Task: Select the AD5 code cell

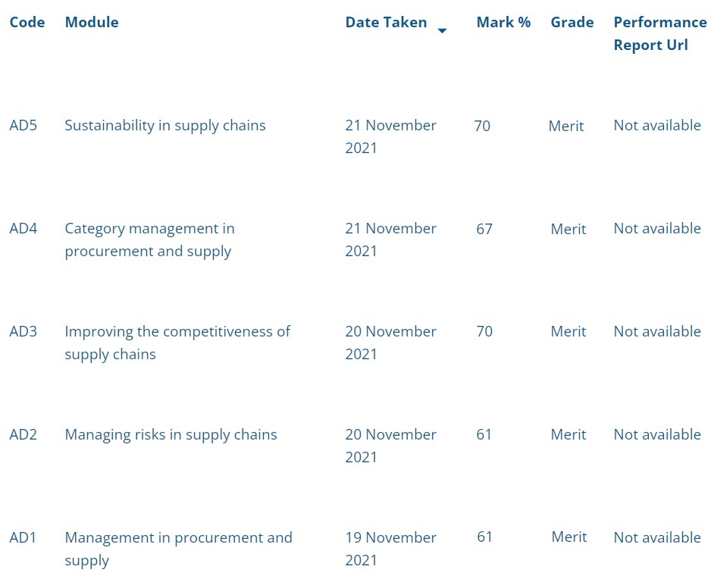Action: (x=23, y=125)
